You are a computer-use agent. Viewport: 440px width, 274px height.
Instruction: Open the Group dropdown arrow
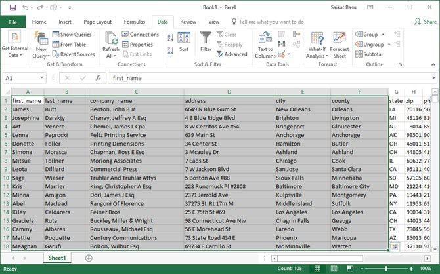383,35
